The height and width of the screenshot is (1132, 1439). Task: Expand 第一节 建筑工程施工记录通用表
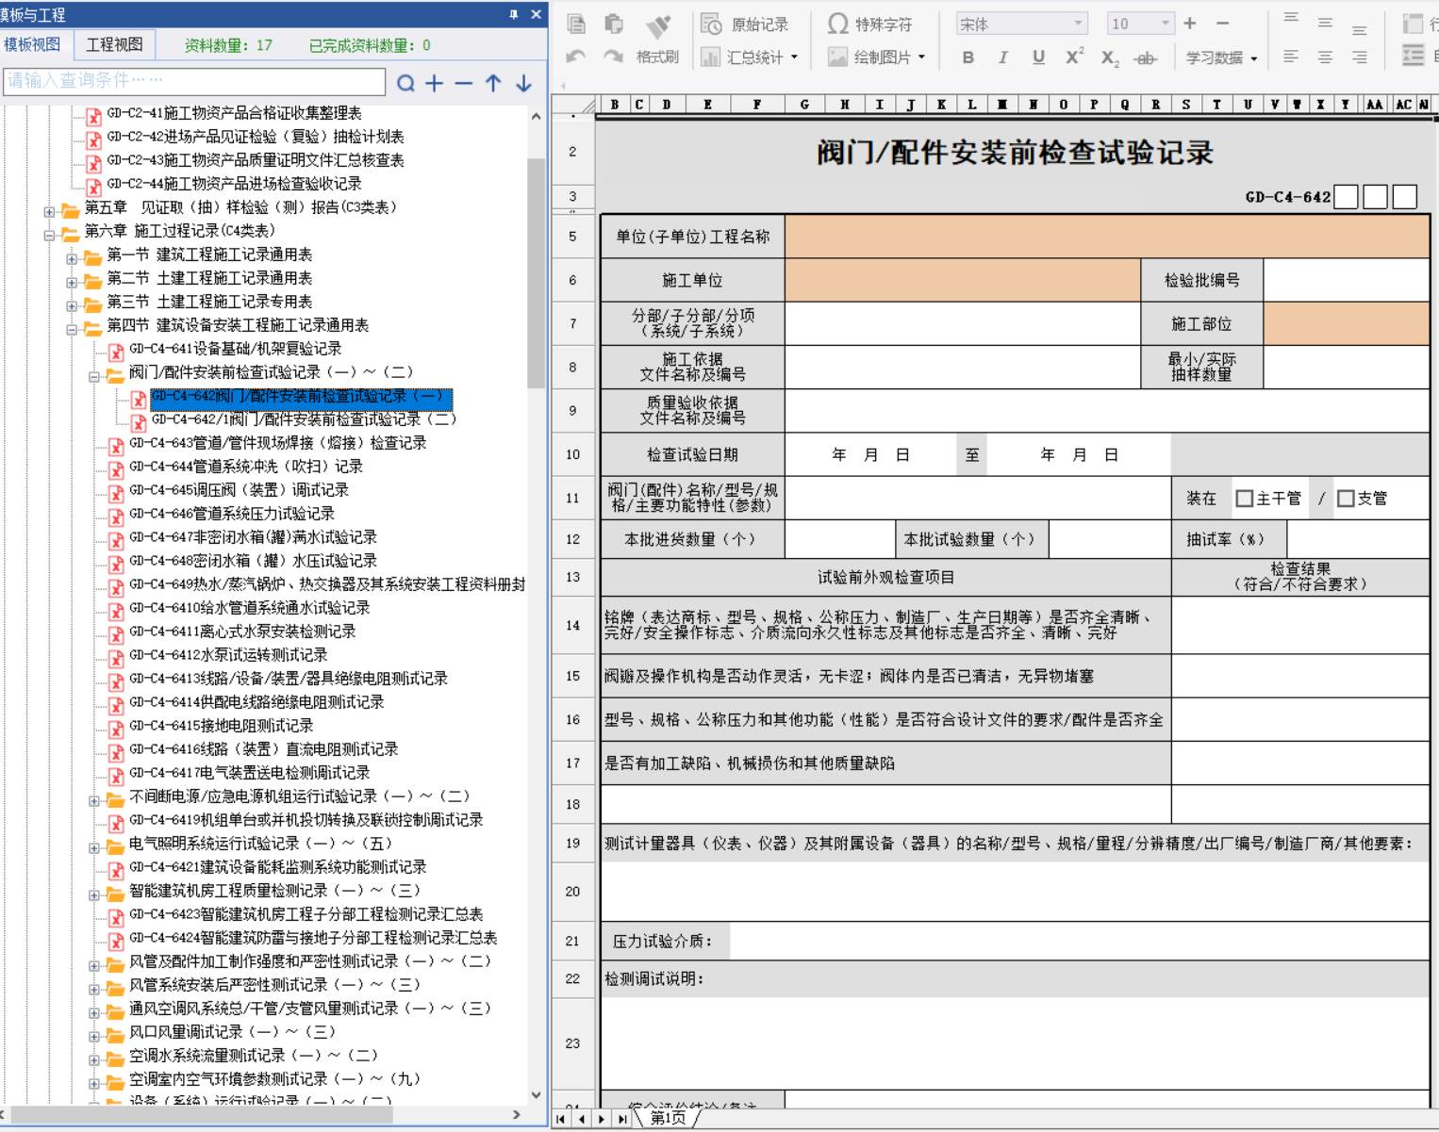click(x=72, y=259)
